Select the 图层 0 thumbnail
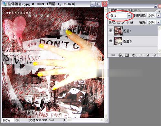 tap(118, 41)
